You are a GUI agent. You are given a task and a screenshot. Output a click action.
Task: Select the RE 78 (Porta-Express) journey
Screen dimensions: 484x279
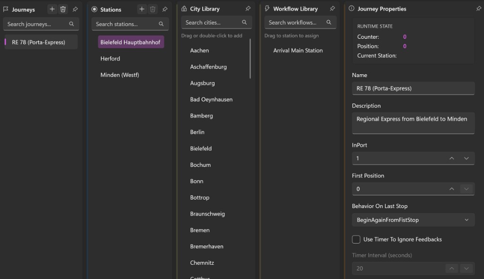(41, 43)
